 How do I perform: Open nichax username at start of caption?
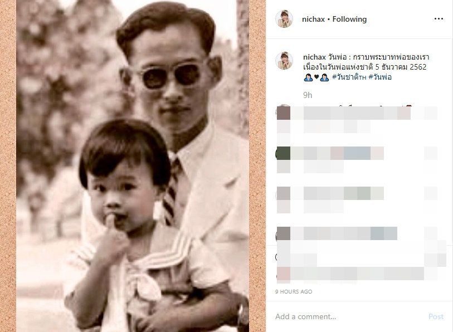[314, 57]
